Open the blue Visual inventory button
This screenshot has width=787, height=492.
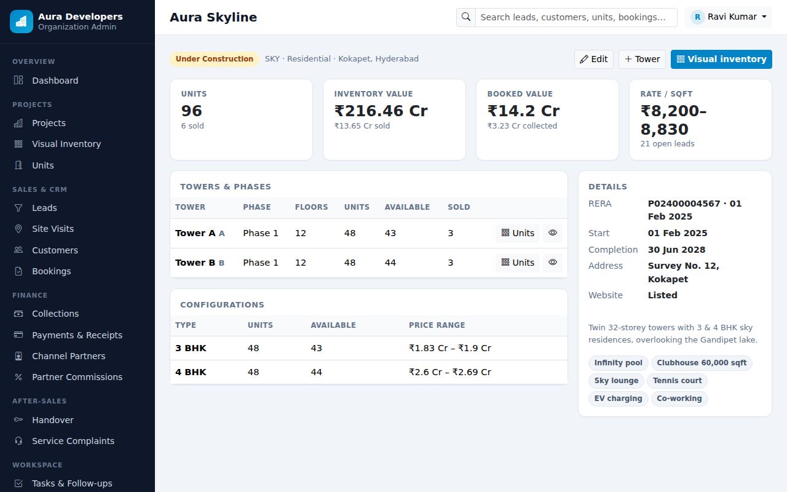(x=721, y=59)
